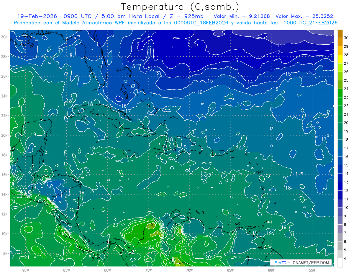Pick the brown top swatch above colorbar 30
The height and width of the screenshot is (274, 354).
340,33
